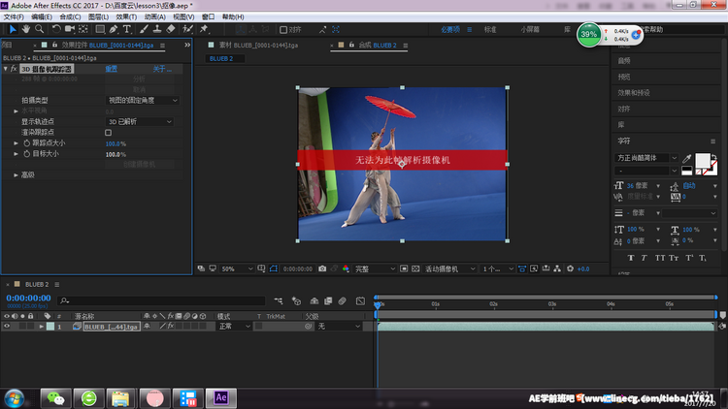Select the Roto Brush tool
The width and height of the screenshot is (728, 409).
(x=187, y=29)
